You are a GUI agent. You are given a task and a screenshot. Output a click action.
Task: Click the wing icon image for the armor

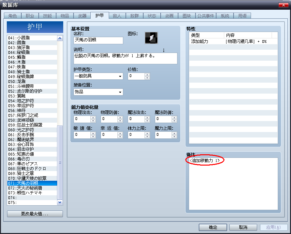151,38
